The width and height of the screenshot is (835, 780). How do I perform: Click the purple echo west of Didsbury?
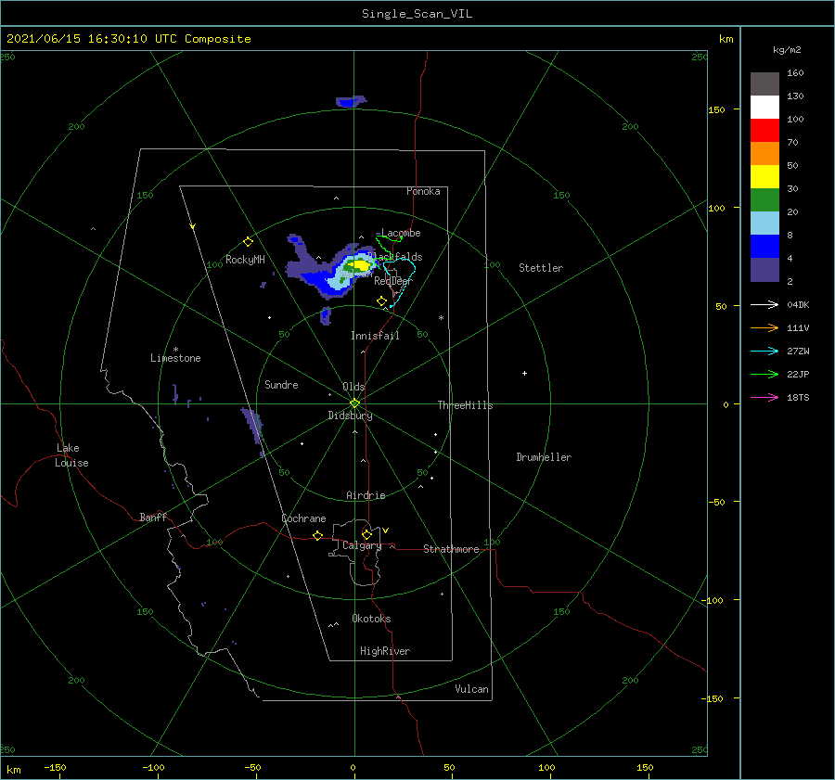252,425
